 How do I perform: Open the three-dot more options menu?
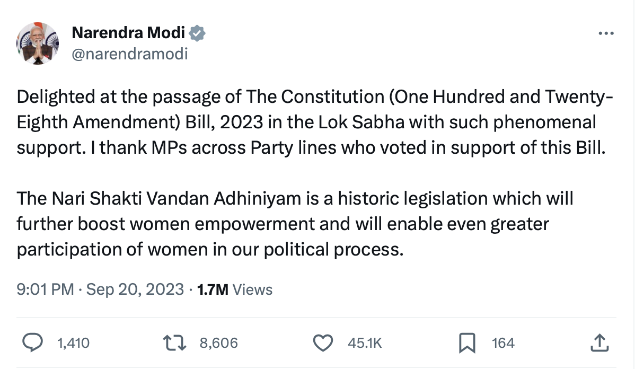point(605,33)
